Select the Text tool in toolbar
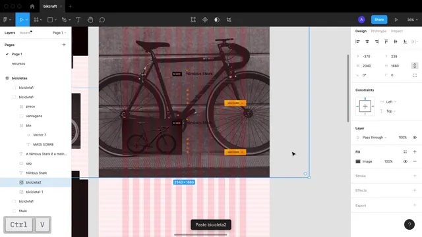Screen dimensions: 422x237 tap(78, 20)
